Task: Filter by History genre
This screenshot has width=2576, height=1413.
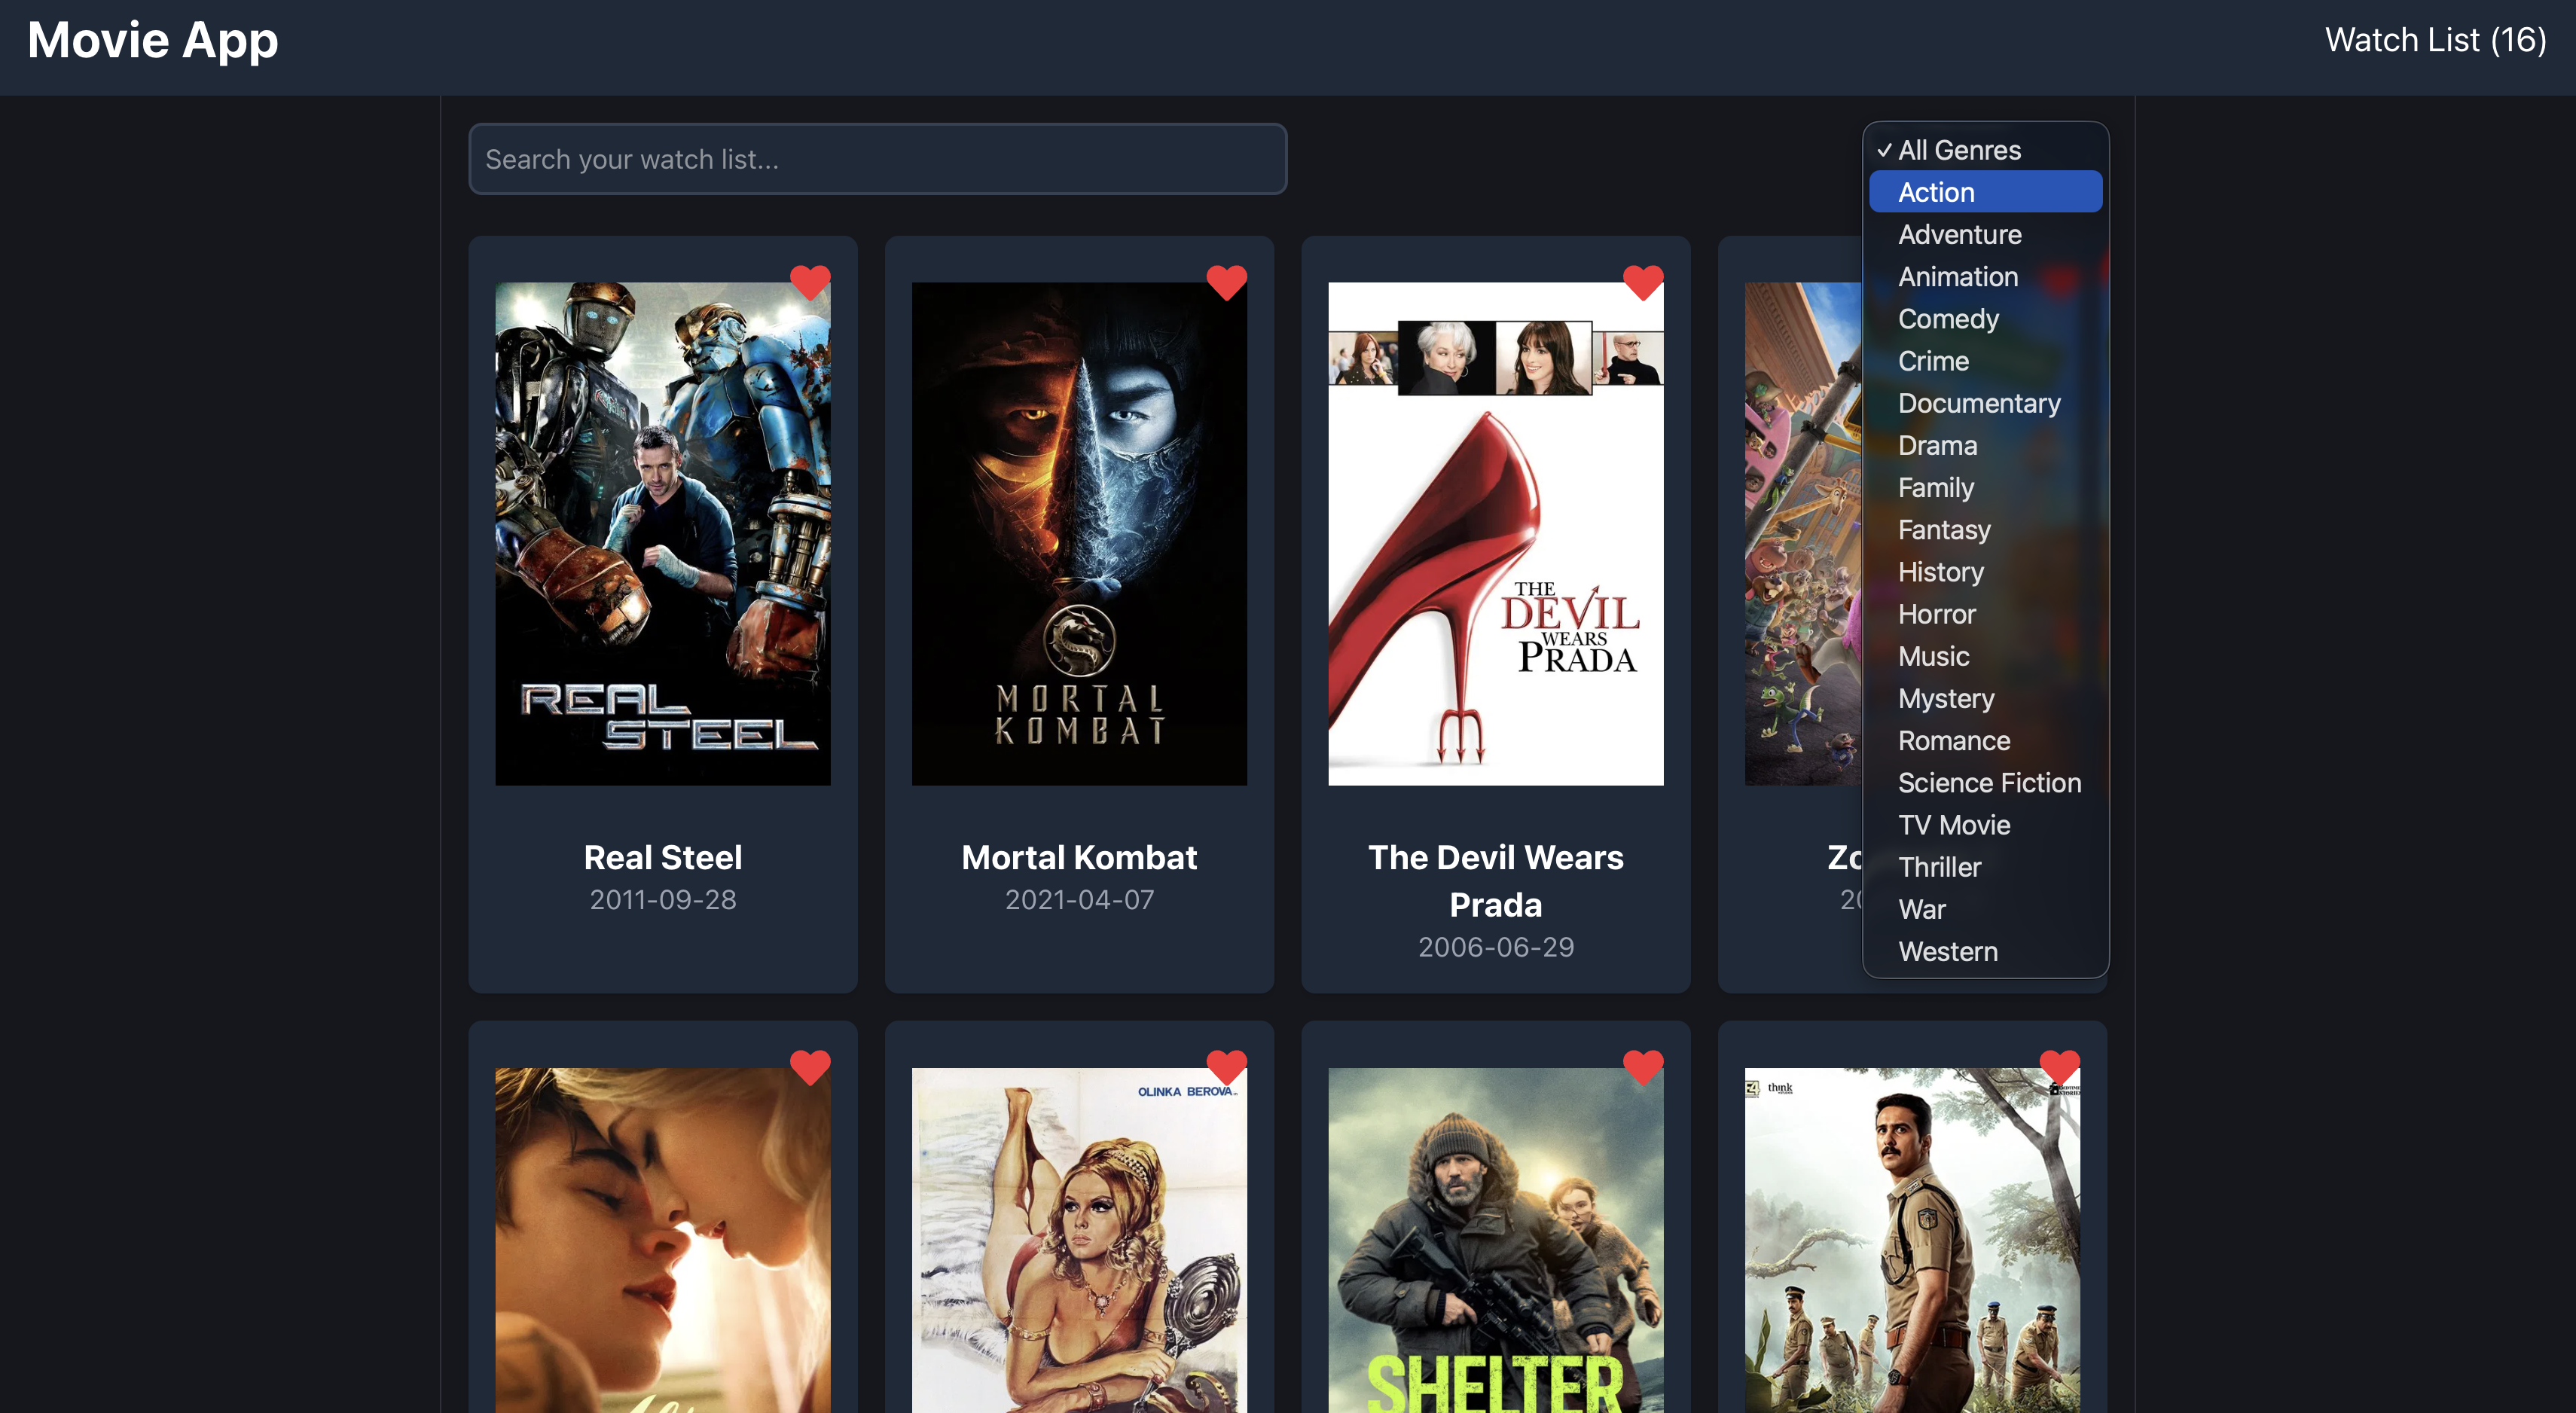Action: pyautogui.click(x=1986, y=572)
